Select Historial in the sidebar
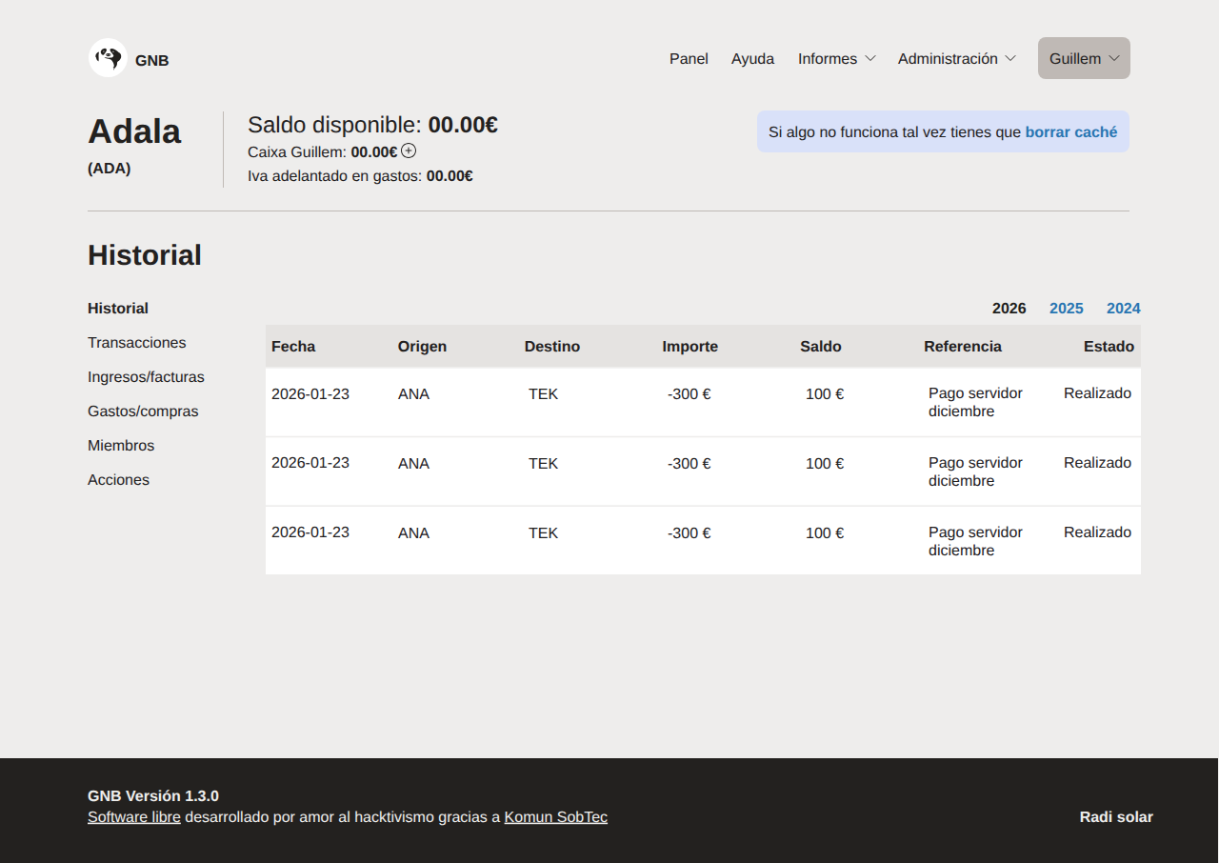 point(118,309)
